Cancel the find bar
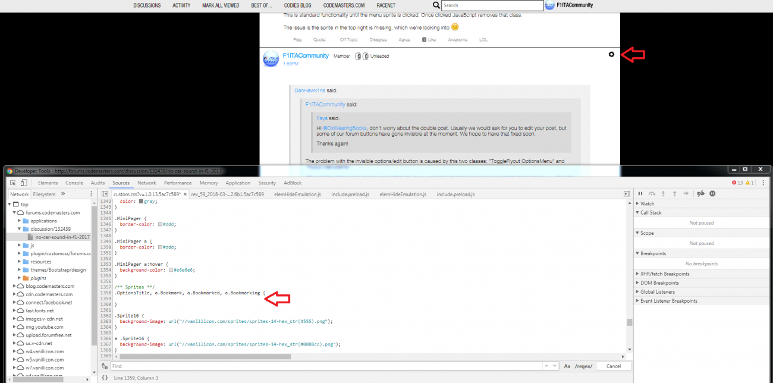 click(x=613, y=366)
